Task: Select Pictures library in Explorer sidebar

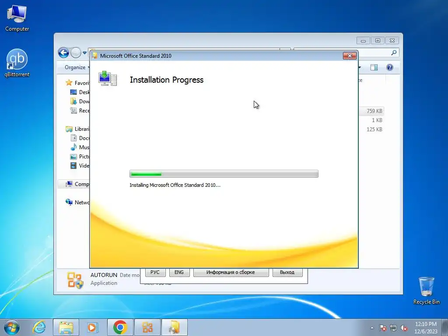Action: point(80,156)
